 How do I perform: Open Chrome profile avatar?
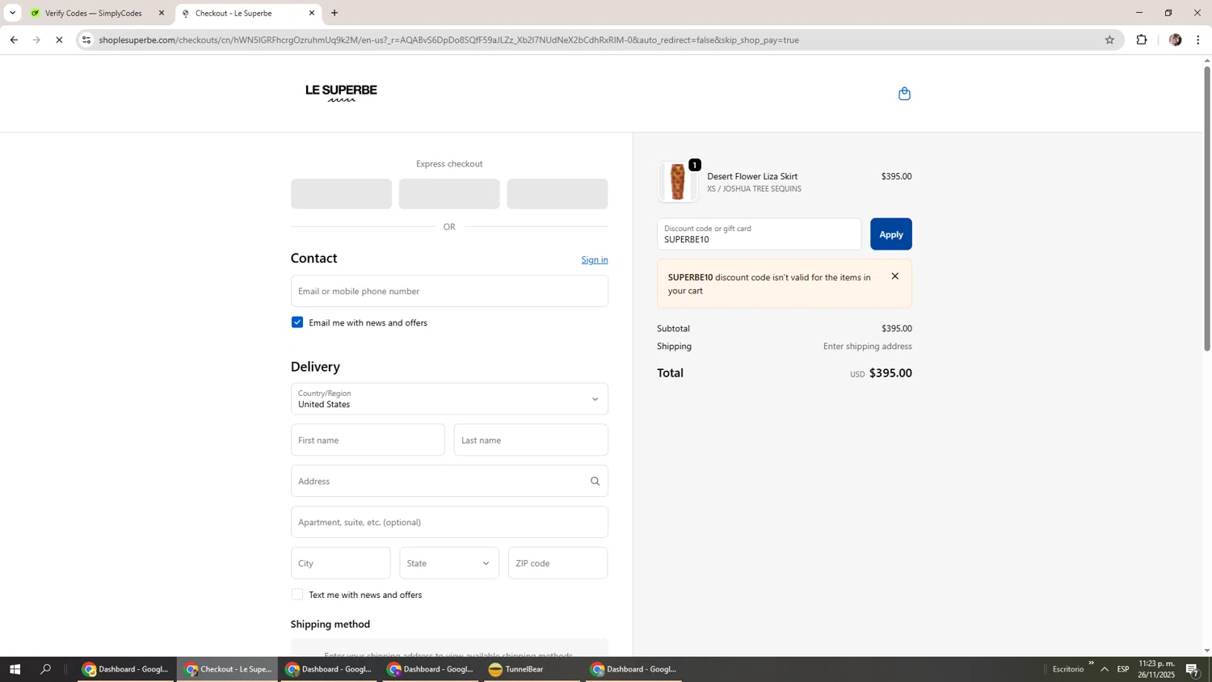1175,40
